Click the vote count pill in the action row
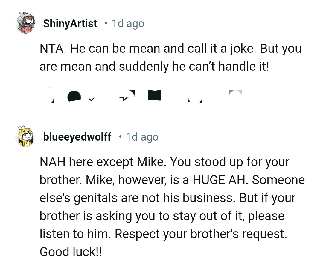This screenshot has width=323, height=269. coord(74,96)
